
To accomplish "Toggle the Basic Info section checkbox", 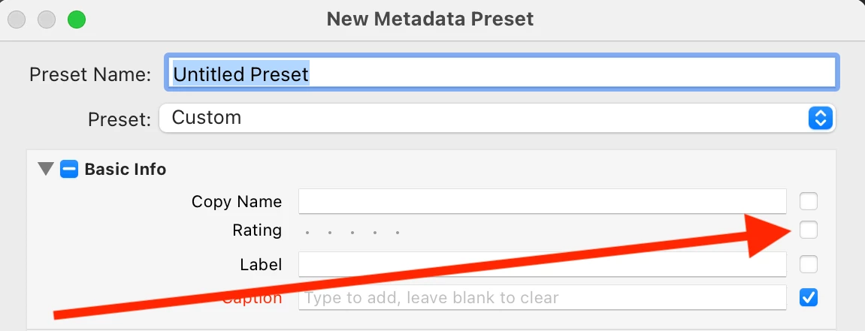I will (x=69, y=170).
